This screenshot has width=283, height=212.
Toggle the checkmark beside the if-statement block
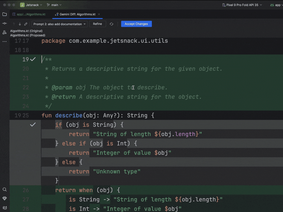pos(33,125)
